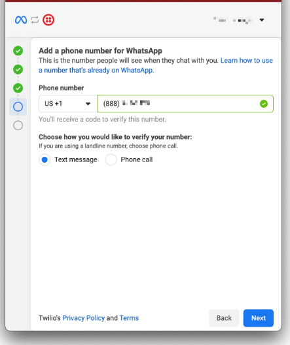Open the US +1 country code dropdown
The image size is (290, 345).
pos(68,104)
